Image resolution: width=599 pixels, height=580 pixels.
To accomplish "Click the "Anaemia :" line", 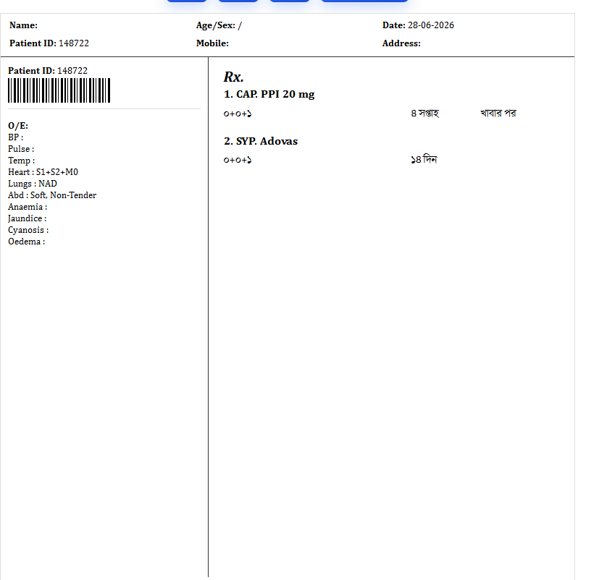I will [28, 207].
